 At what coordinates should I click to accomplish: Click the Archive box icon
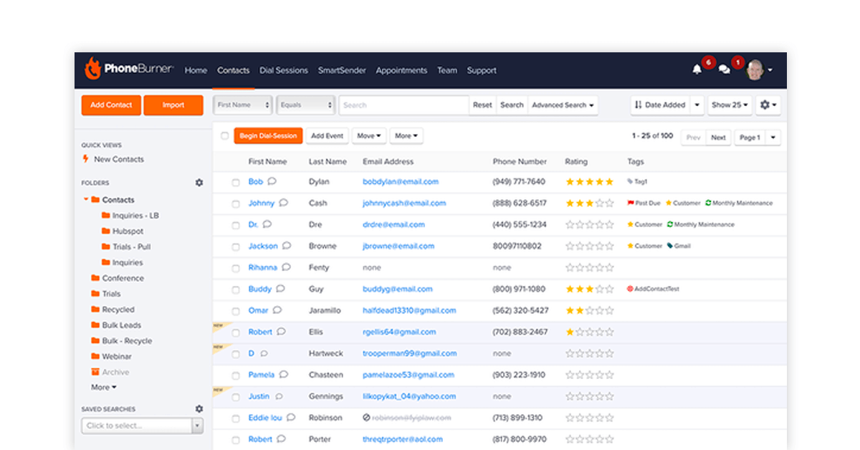click(x=95, y=372)
